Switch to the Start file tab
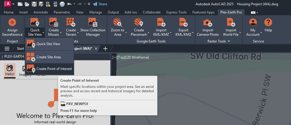Screen dimensions: 291x125 tap(20, 49)
